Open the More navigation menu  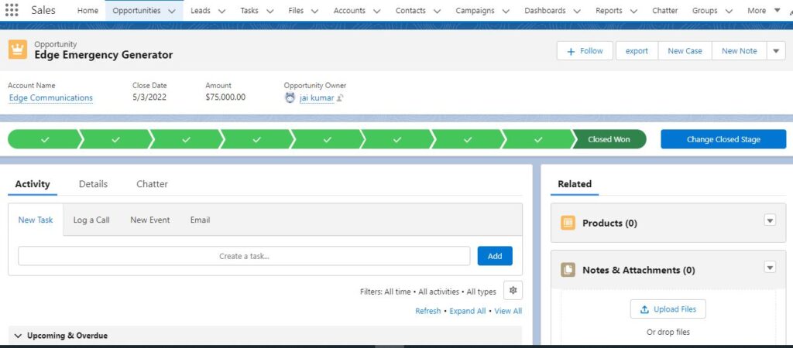[x=764, y=11]
